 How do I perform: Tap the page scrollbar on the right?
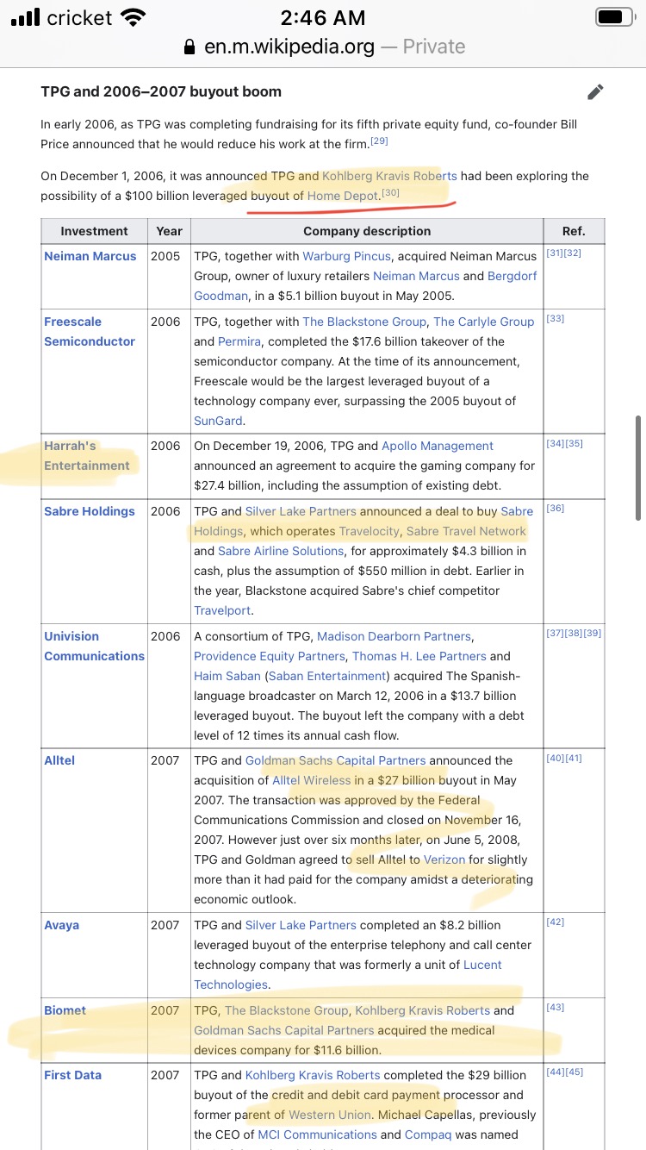point(638,468)
